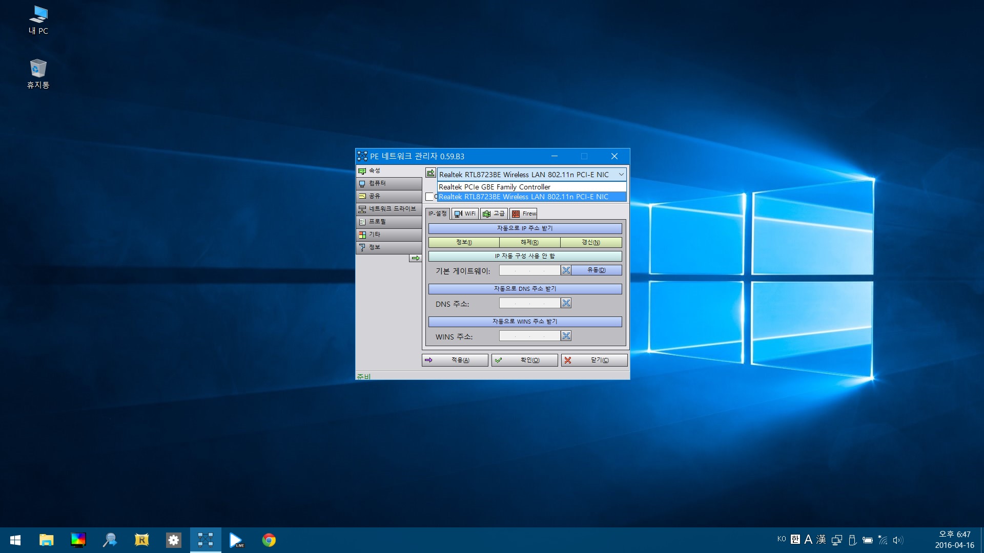Open the Windows Start menu
984x553 pixels.
pos(15,540)
